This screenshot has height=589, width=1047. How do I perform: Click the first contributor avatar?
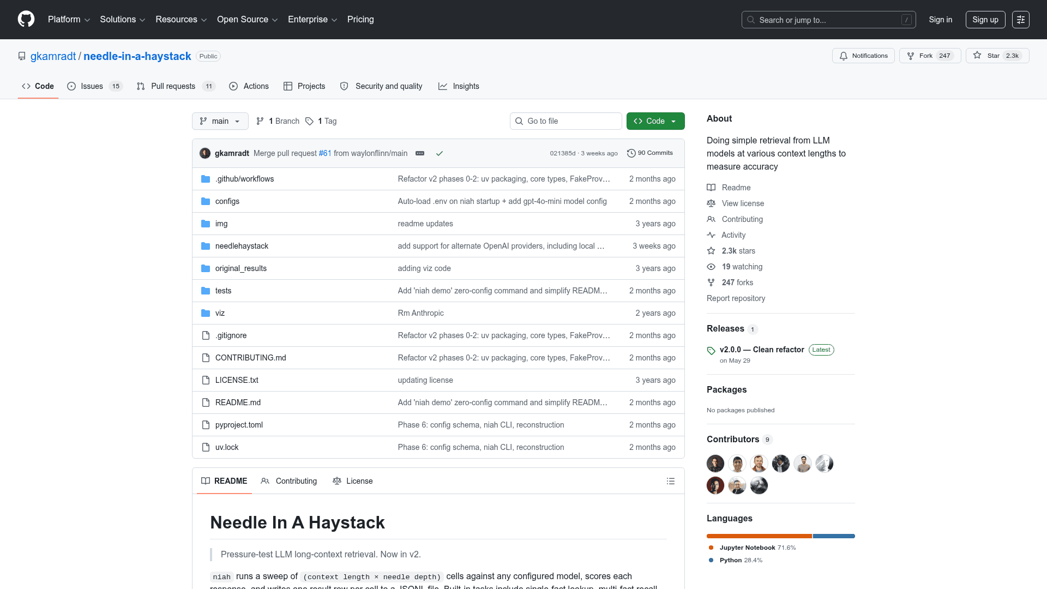tap(715, 464)
